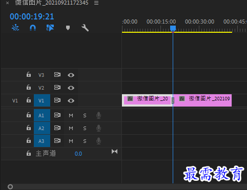Toggle insert sequences as nests icon
This screenshot has height=190, width=247.
[x=15, y=28]
